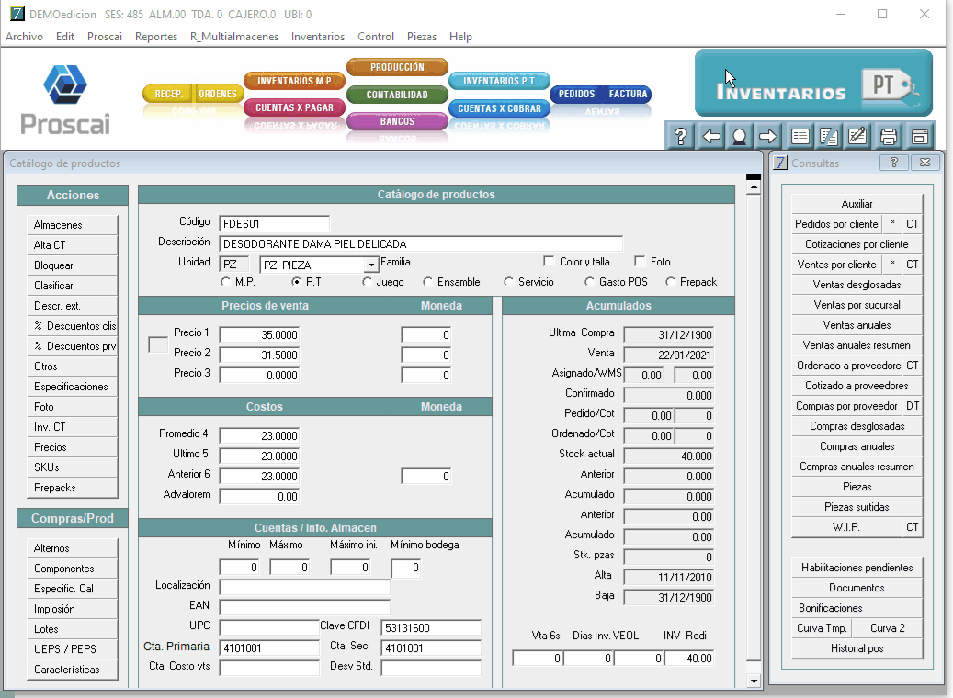
Task: Expand the PZ PIEZA unit dropdown
Action: (x=370, y=265)
